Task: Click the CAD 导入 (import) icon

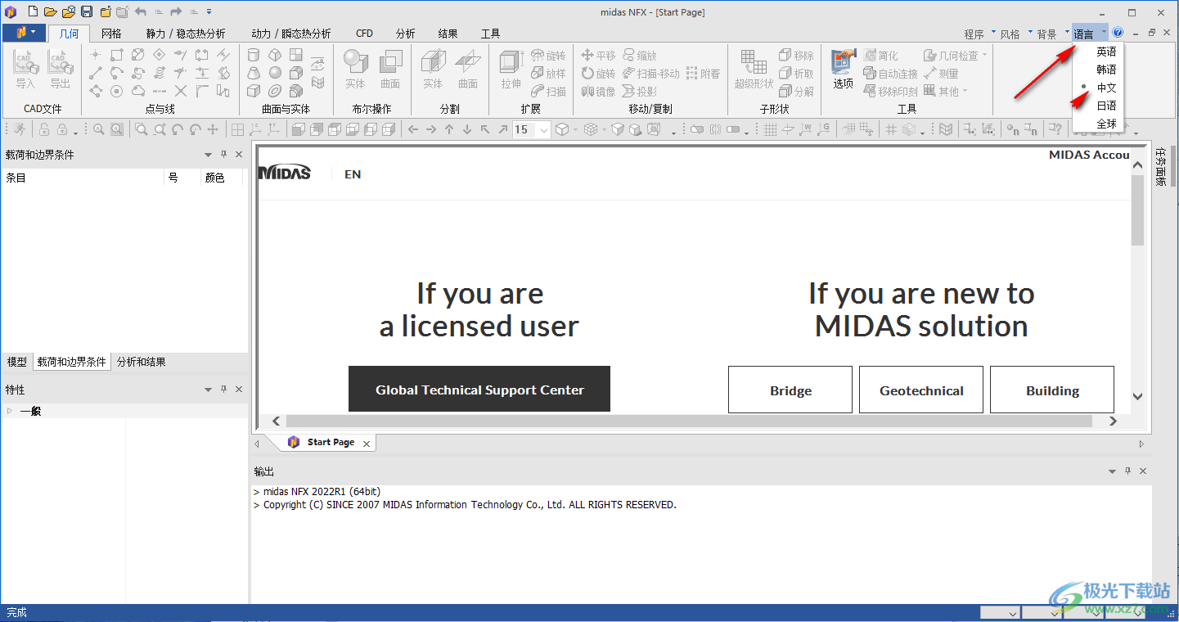Action: click(26, 70)
